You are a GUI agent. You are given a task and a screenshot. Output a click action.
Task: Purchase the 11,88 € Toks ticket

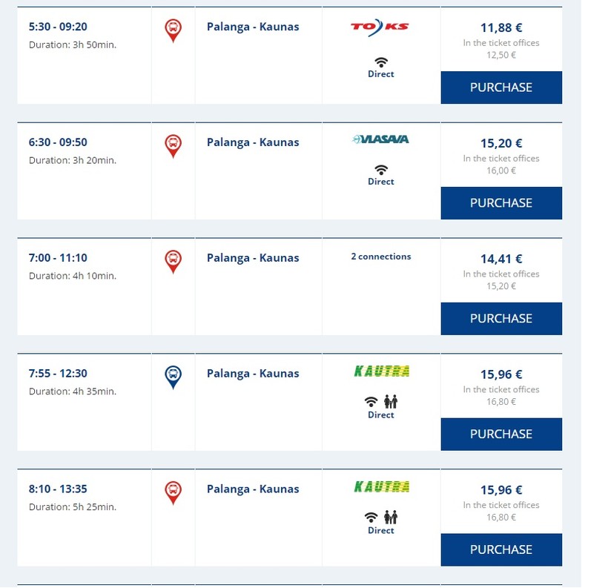501,87
